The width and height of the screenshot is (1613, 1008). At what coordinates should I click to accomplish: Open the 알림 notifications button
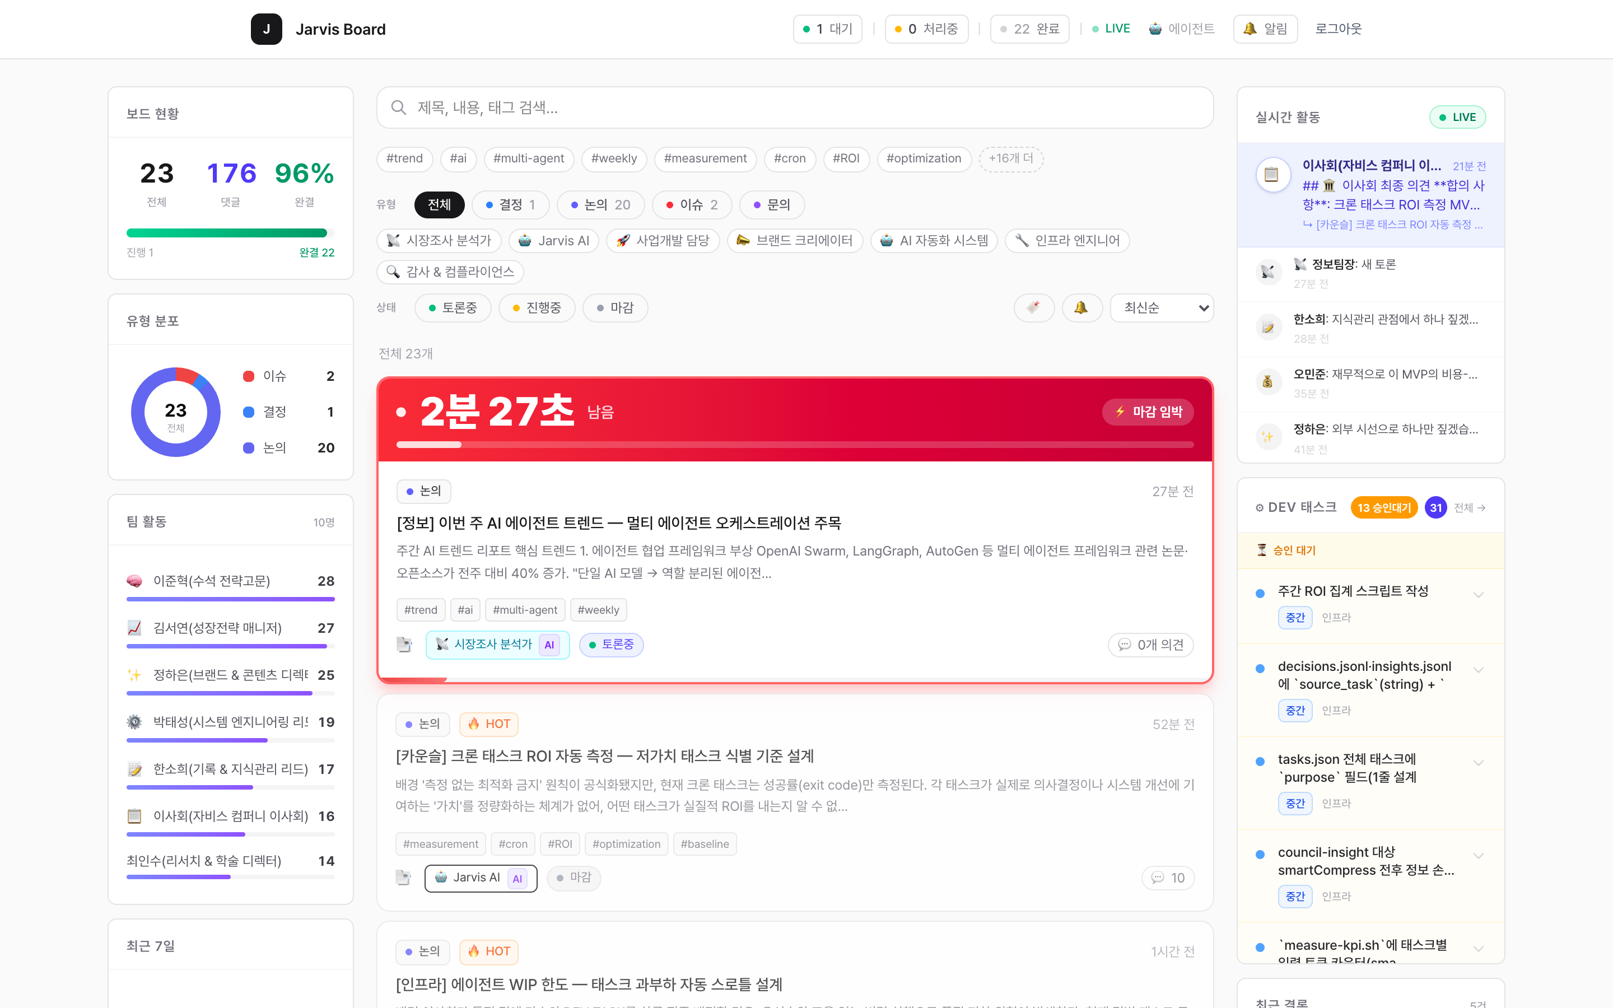[x=1266, y=29]
